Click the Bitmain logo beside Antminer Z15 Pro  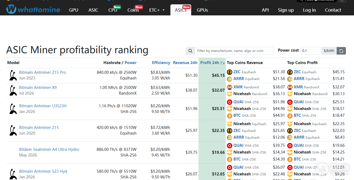[13, 75]
